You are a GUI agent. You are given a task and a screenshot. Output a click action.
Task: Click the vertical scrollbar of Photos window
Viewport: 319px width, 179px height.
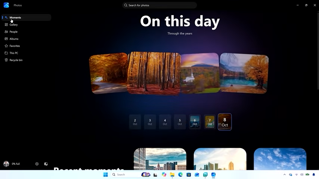tap(318, 51)
